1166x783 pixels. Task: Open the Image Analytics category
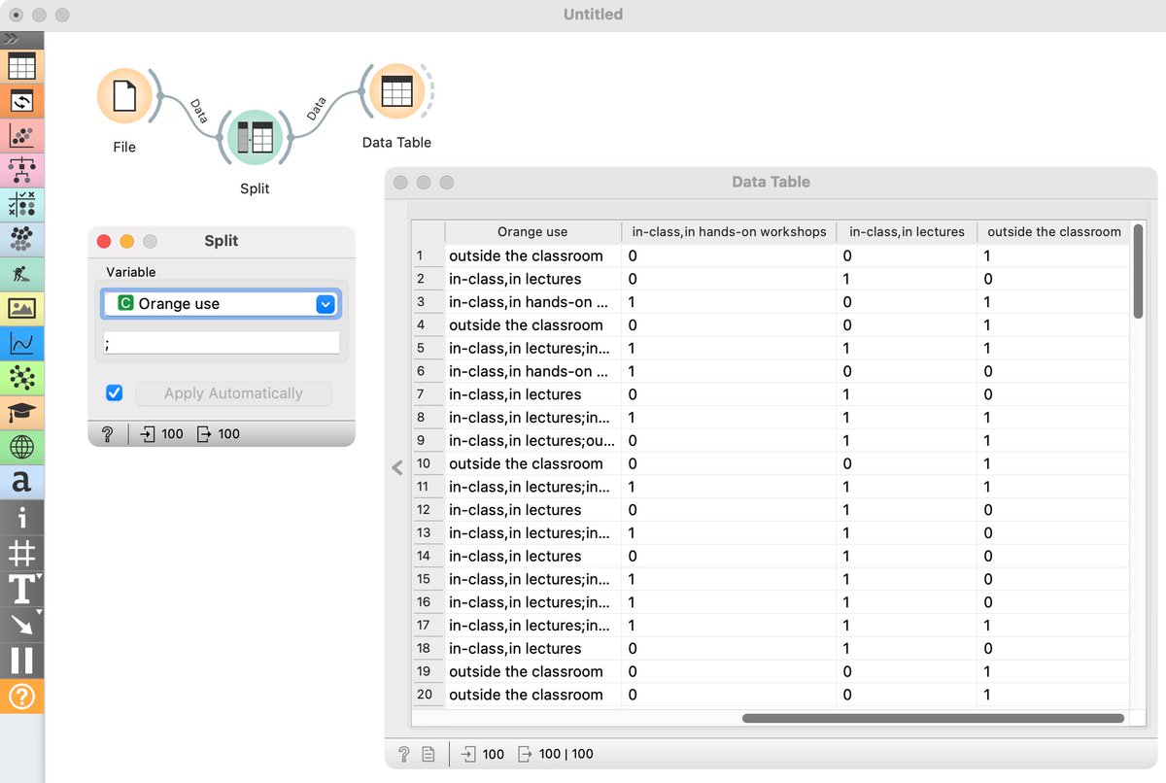point(21,308)
